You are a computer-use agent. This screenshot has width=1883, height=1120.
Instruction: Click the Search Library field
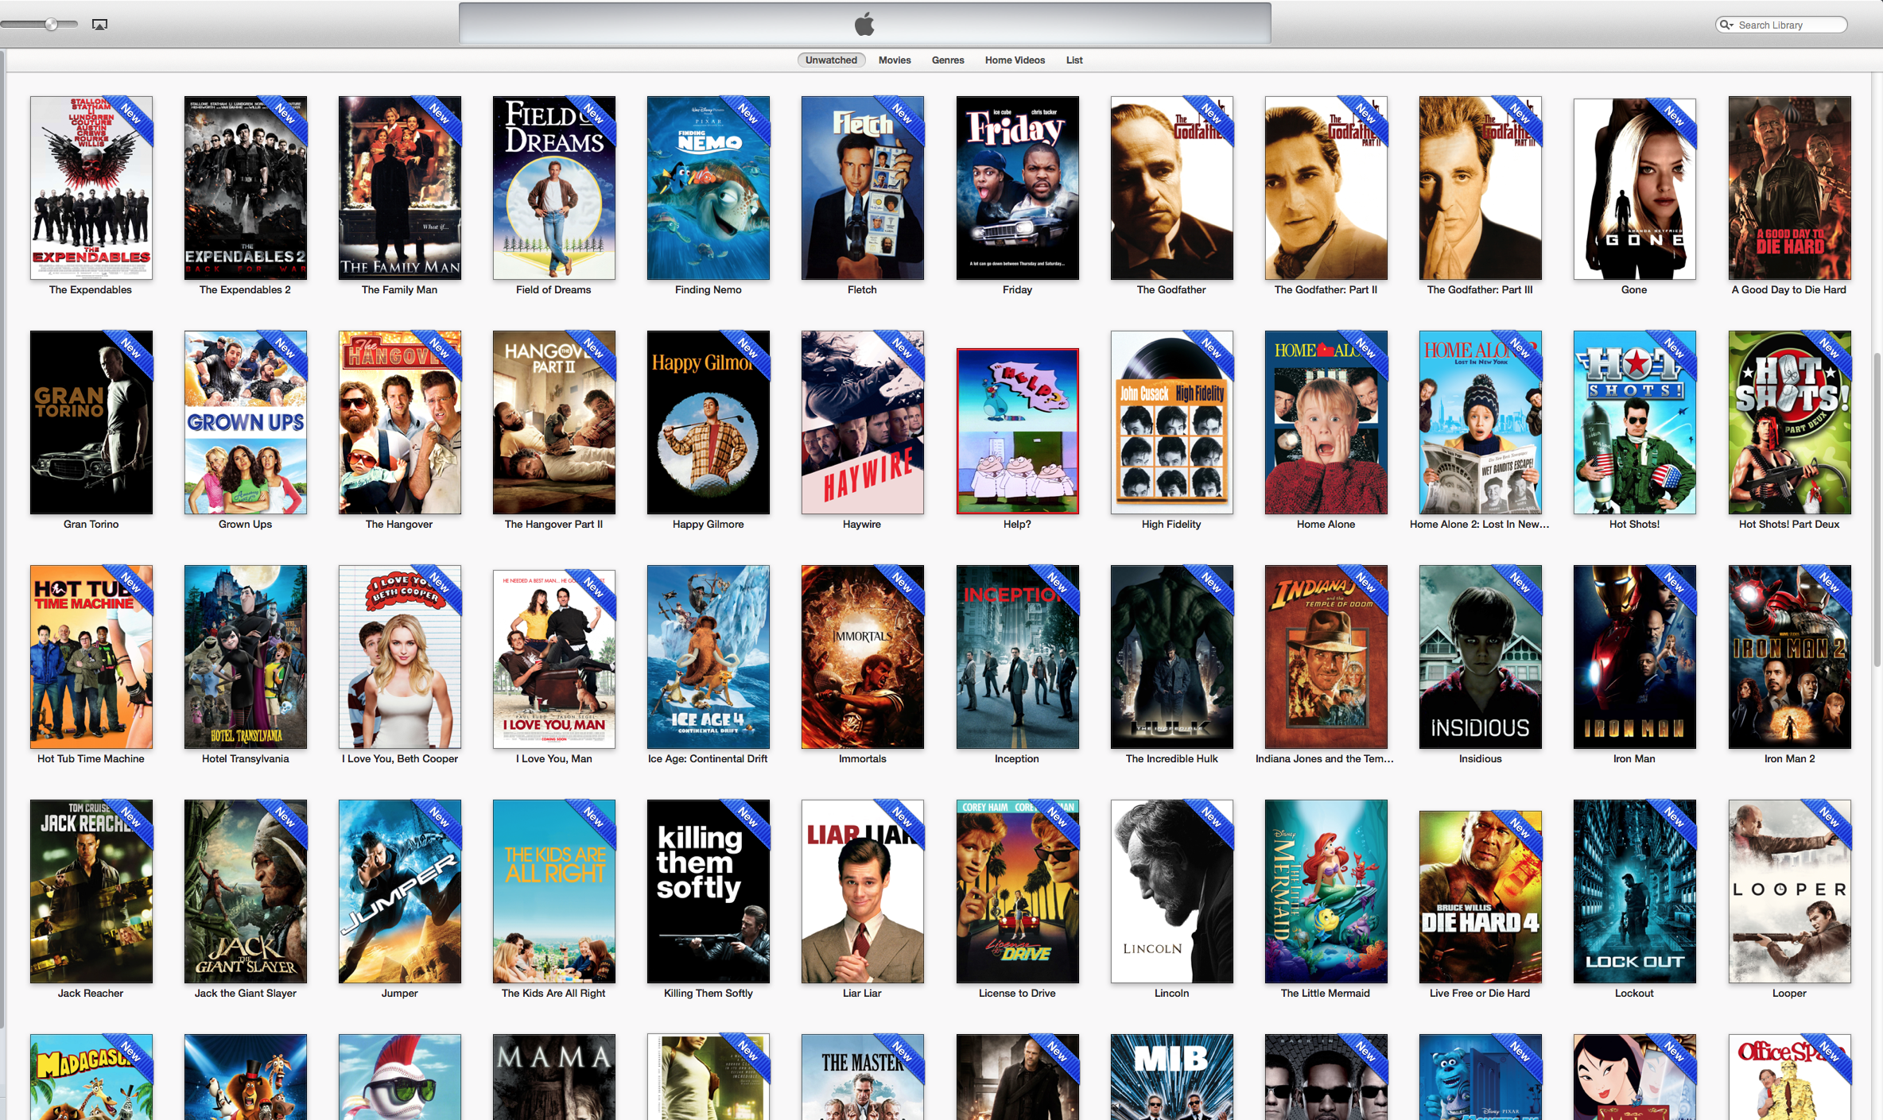(x=1781, y=25)
